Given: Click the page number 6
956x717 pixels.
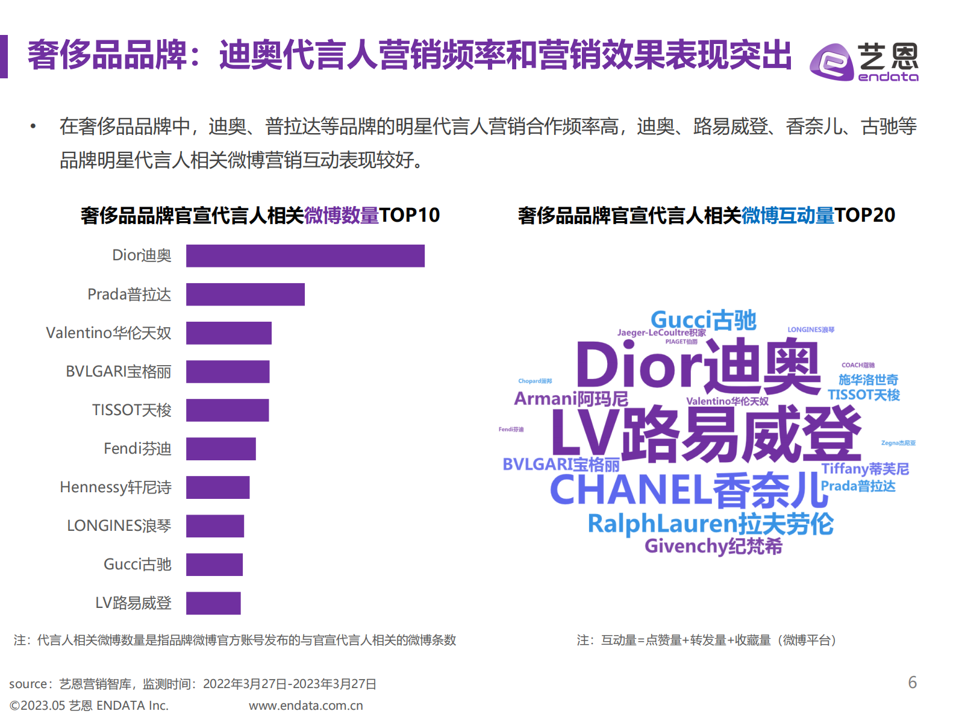Looking at the screenshot, I should pos(913,682).
